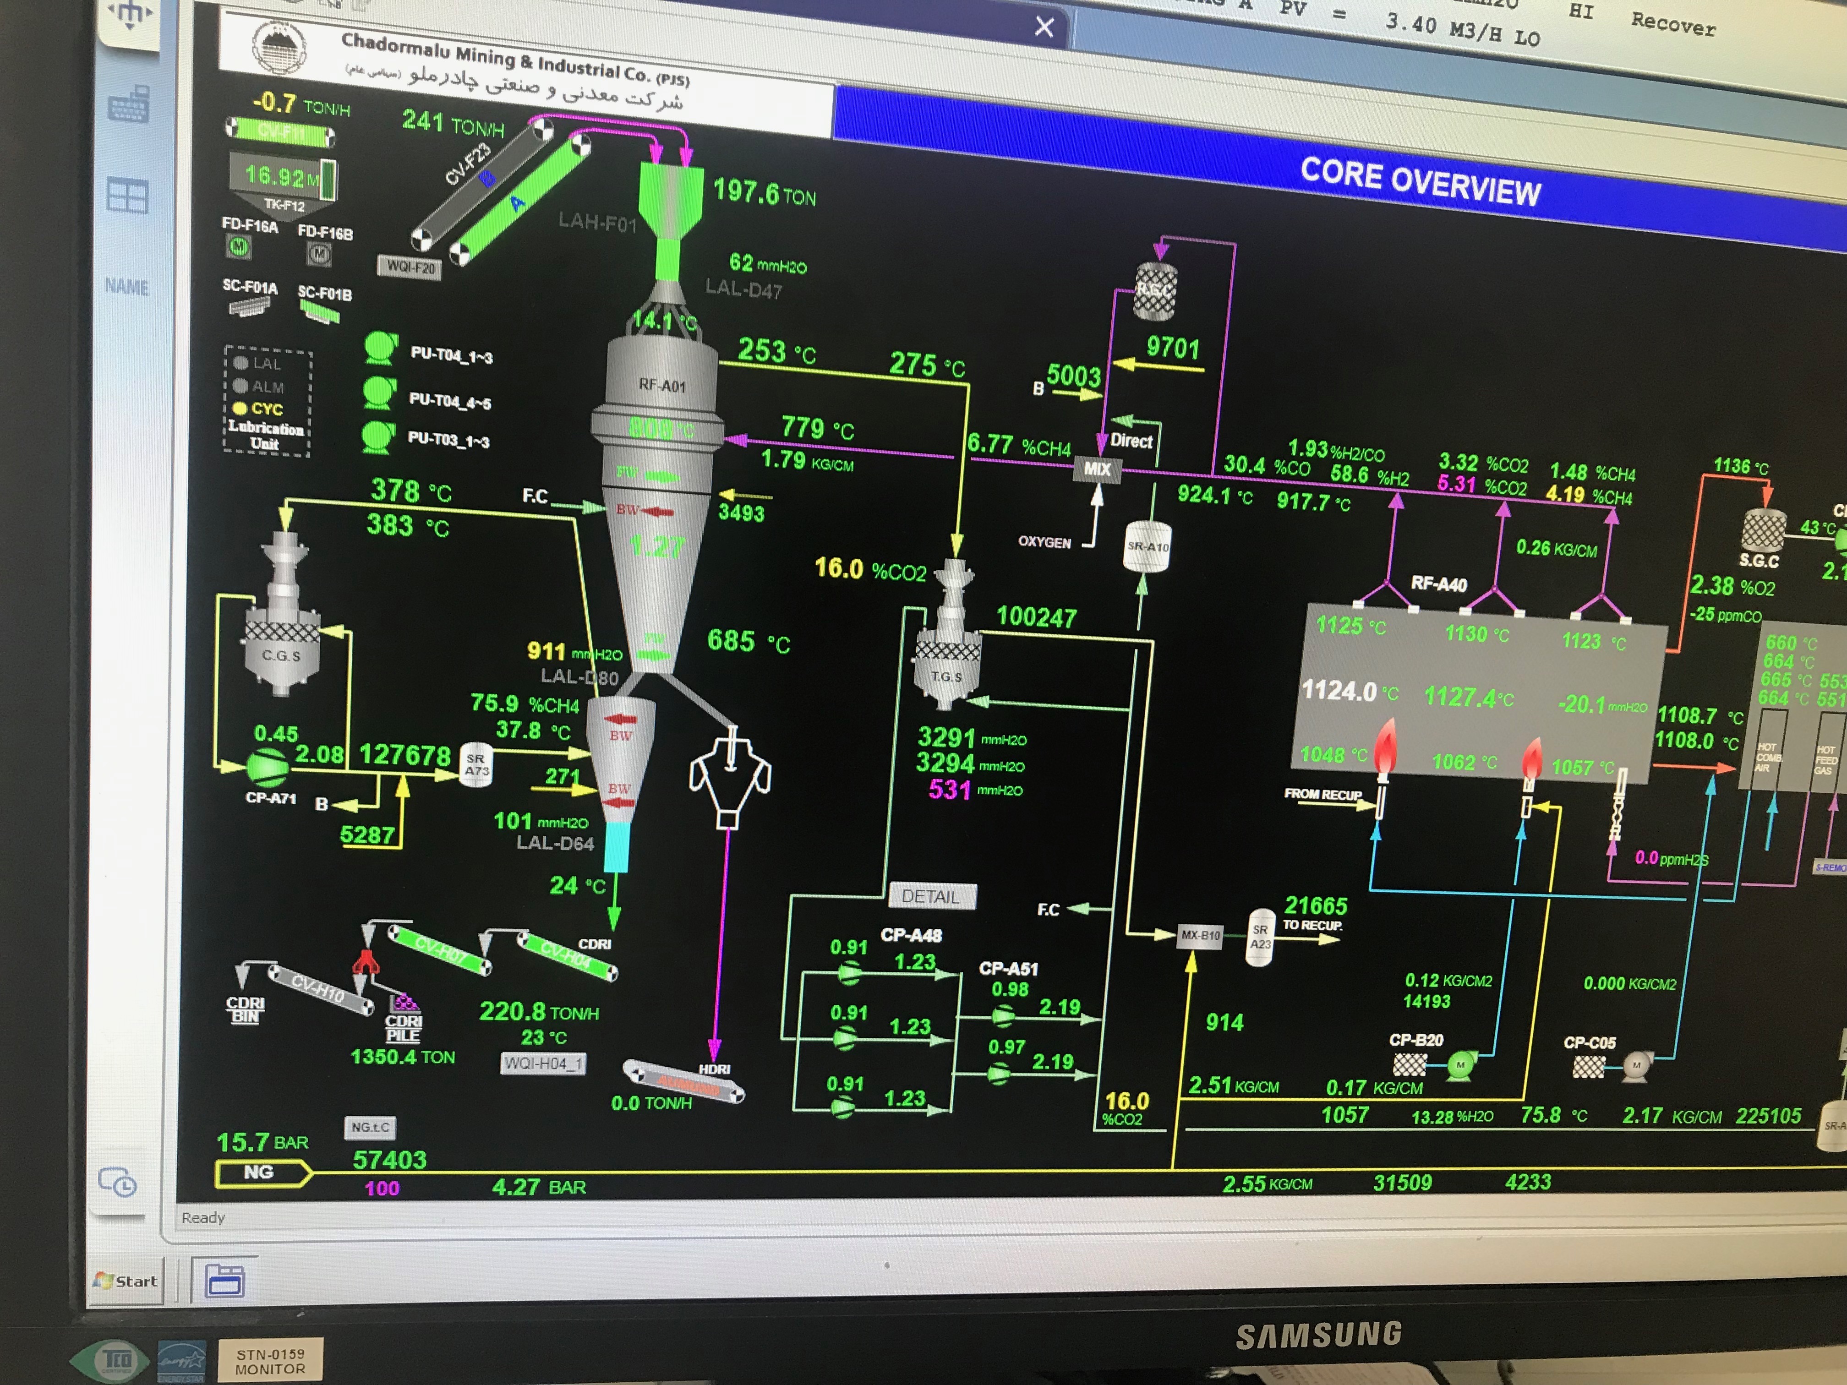Click the FD-F16A feeder motor icon

point(240,246)
